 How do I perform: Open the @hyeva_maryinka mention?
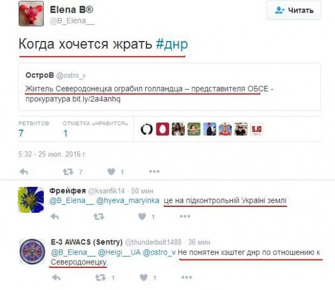pos(128,201)
